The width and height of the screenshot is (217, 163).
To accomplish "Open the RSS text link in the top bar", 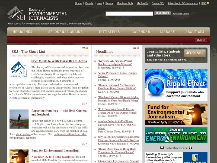I will (204, 3).
